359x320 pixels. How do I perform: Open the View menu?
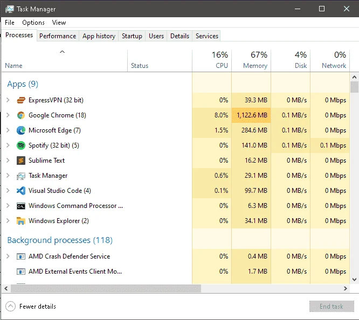click(x=59, y=23)
